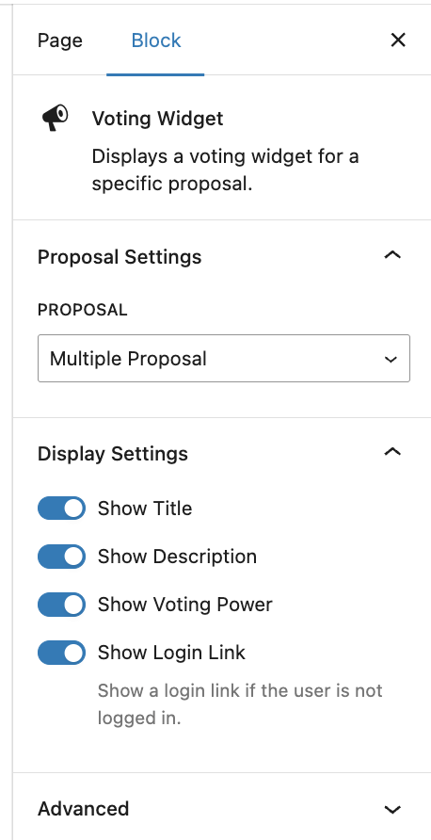This screenshot has height=840, width=431.
Task: Toggle off Show Voting Power
Action: pyautogui.click(x=61, y=605)
